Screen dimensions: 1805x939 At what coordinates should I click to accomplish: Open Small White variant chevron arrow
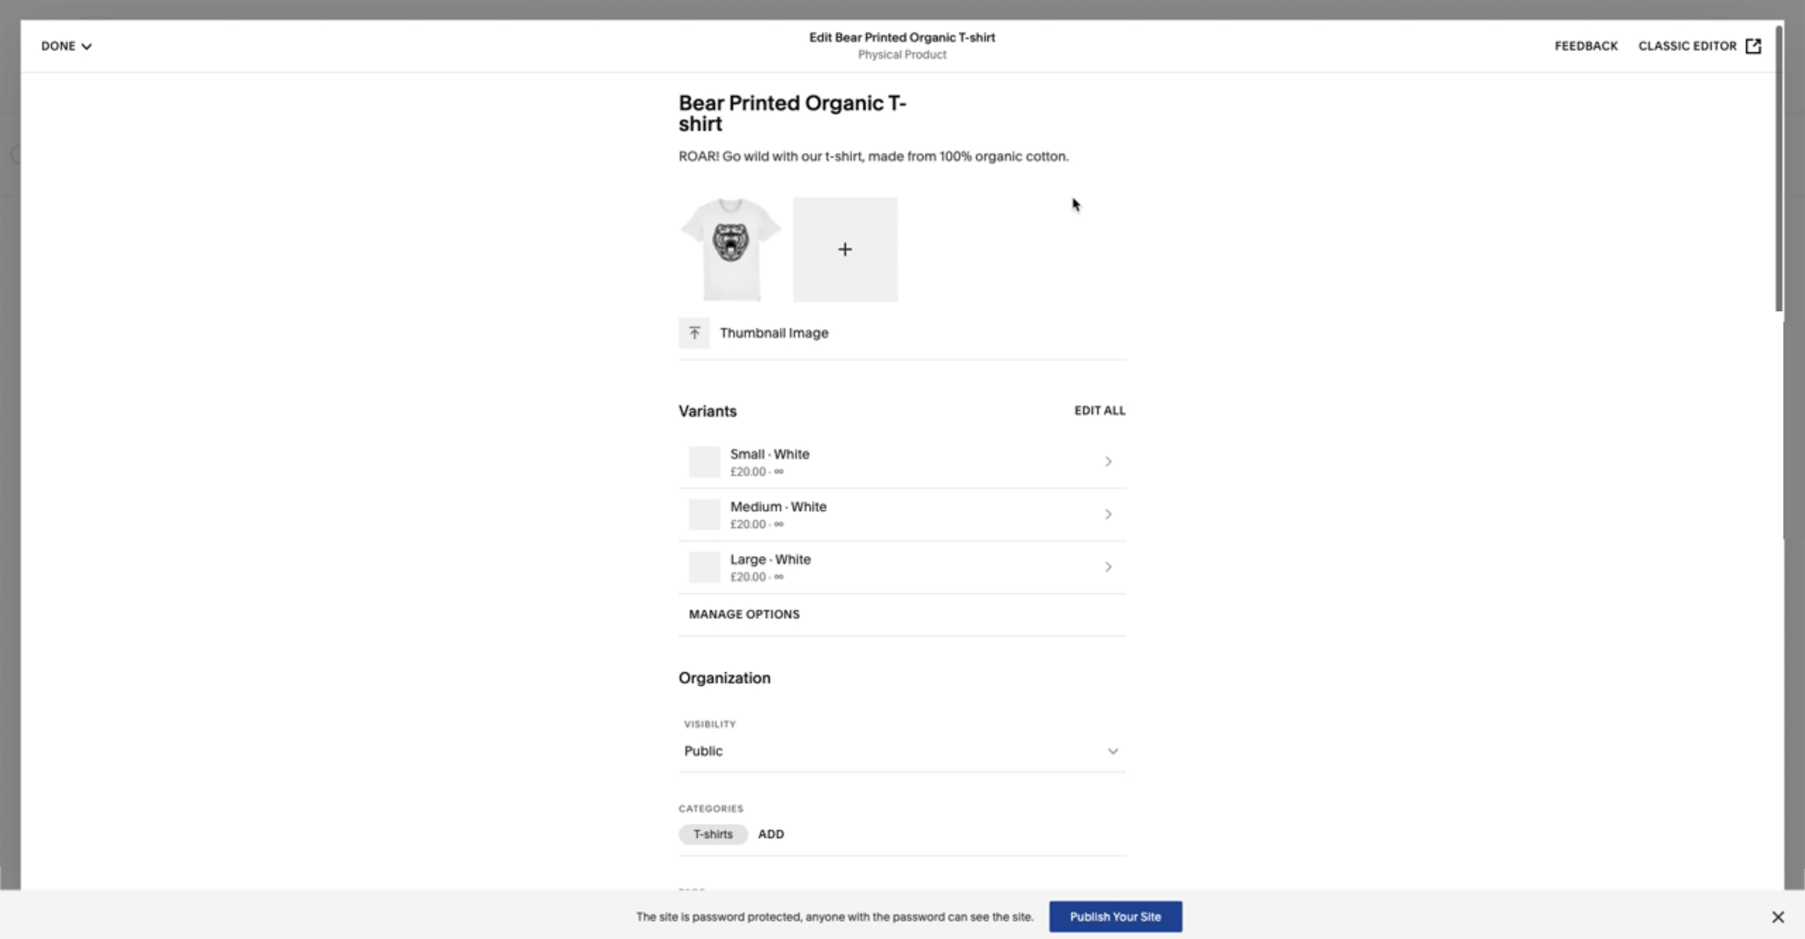coord(1108,462)
